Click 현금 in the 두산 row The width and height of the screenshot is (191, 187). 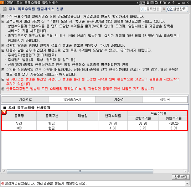coord(52,123)
